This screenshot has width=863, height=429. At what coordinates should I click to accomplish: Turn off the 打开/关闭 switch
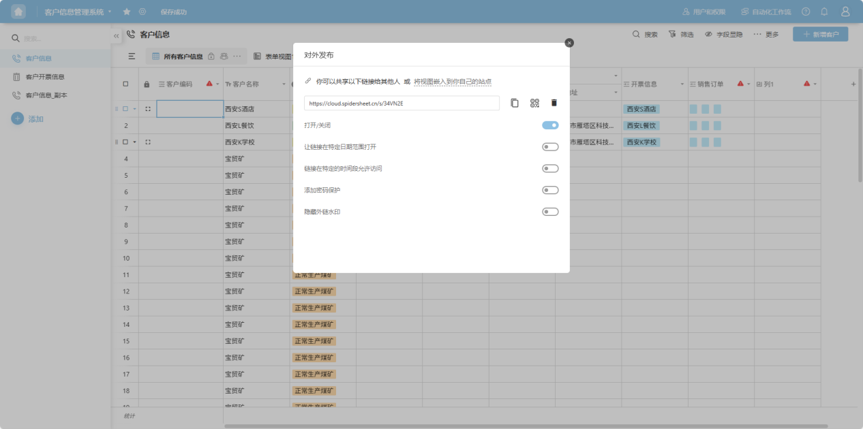pyautogui.click(x=550, y=125)
